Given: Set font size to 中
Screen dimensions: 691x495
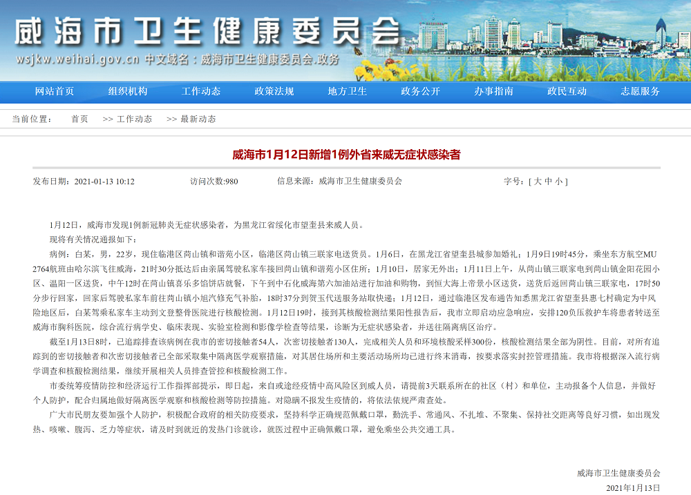Looking at the screenshot, I should [548, 182].
